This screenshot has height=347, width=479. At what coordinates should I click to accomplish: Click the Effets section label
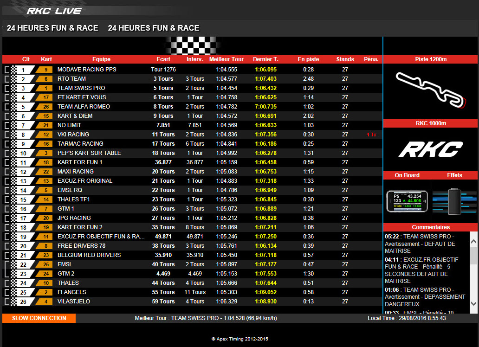point(454,175)
